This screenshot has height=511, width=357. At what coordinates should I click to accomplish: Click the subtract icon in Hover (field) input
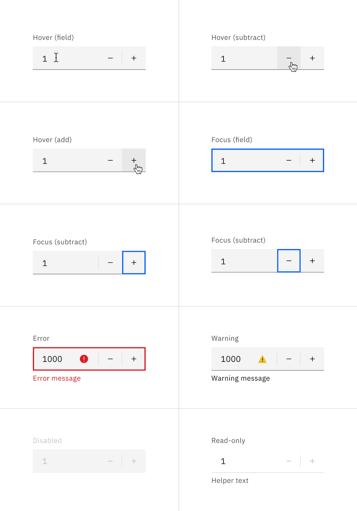[x=111, y=58]
